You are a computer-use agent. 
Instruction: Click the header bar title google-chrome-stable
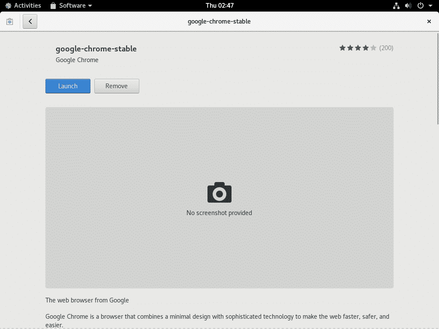point(219,21)
